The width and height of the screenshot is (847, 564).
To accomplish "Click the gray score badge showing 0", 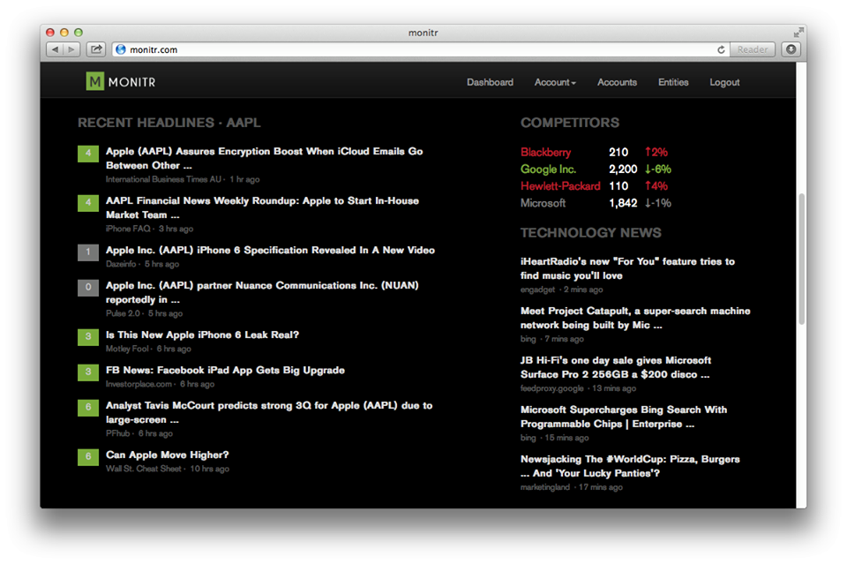I will [x=87, y=287].
